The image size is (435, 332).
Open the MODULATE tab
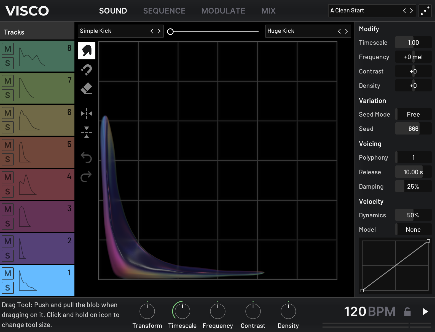pos(223,11)
